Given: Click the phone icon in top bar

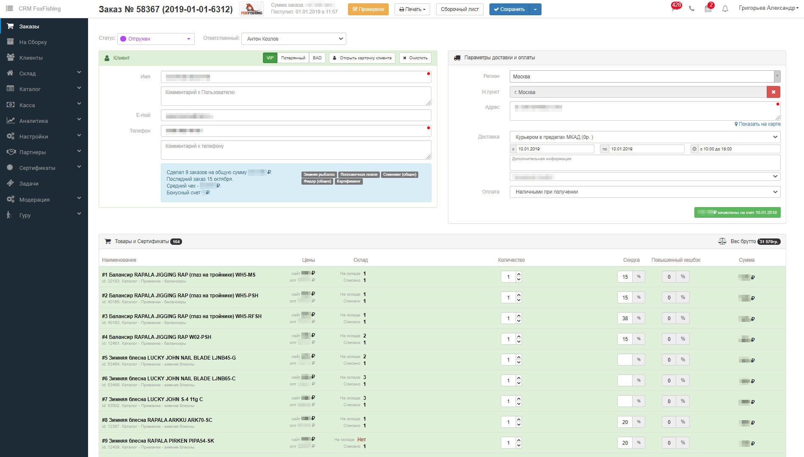Looking at the screenshot, I should (691, 9).
